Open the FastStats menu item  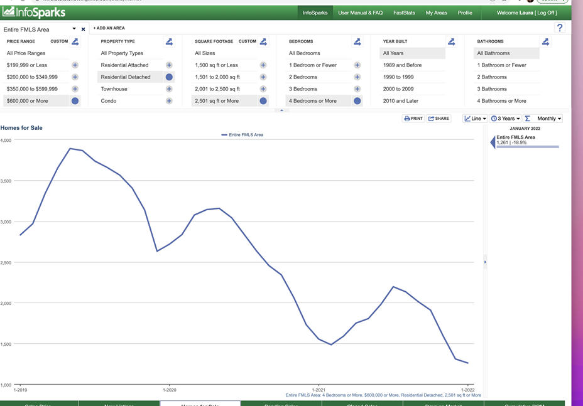(x=404, y=13)
